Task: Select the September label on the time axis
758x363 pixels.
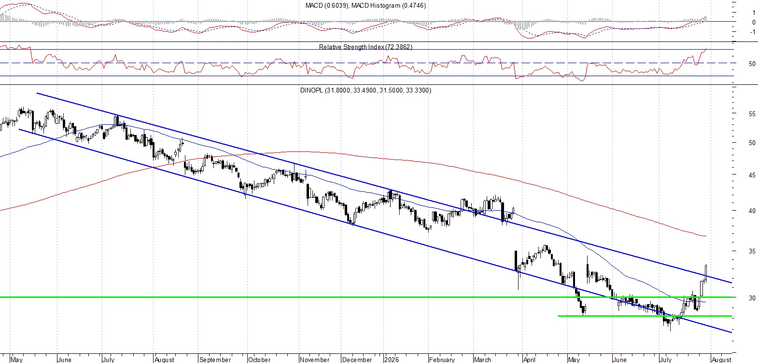Action: 215,360
